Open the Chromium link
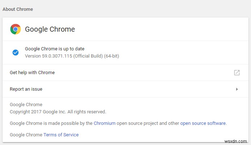The height and width of the screenshot is (145, 251). (105, 123)
